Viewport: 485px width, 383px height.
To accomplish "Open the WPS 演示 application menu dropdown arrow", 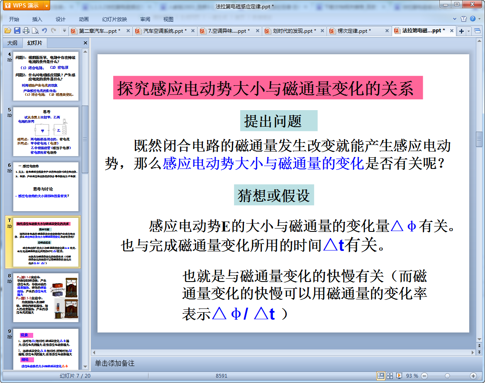I will tap(47, 5).
